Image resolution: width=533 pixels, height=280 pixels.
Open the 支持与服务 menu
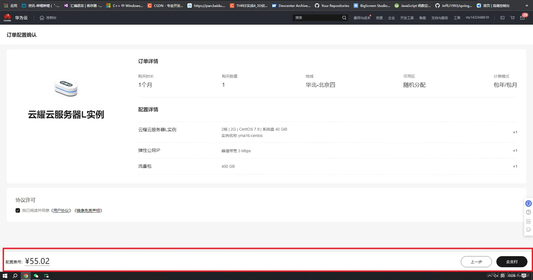(x=440, y=18)
